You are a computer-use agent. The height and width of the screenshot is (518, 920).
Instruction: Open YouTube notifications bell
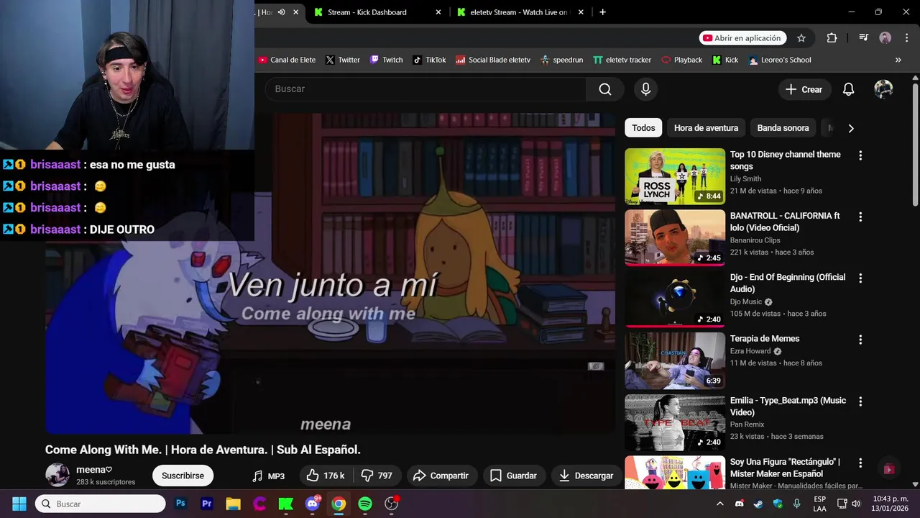pos(848,89)
